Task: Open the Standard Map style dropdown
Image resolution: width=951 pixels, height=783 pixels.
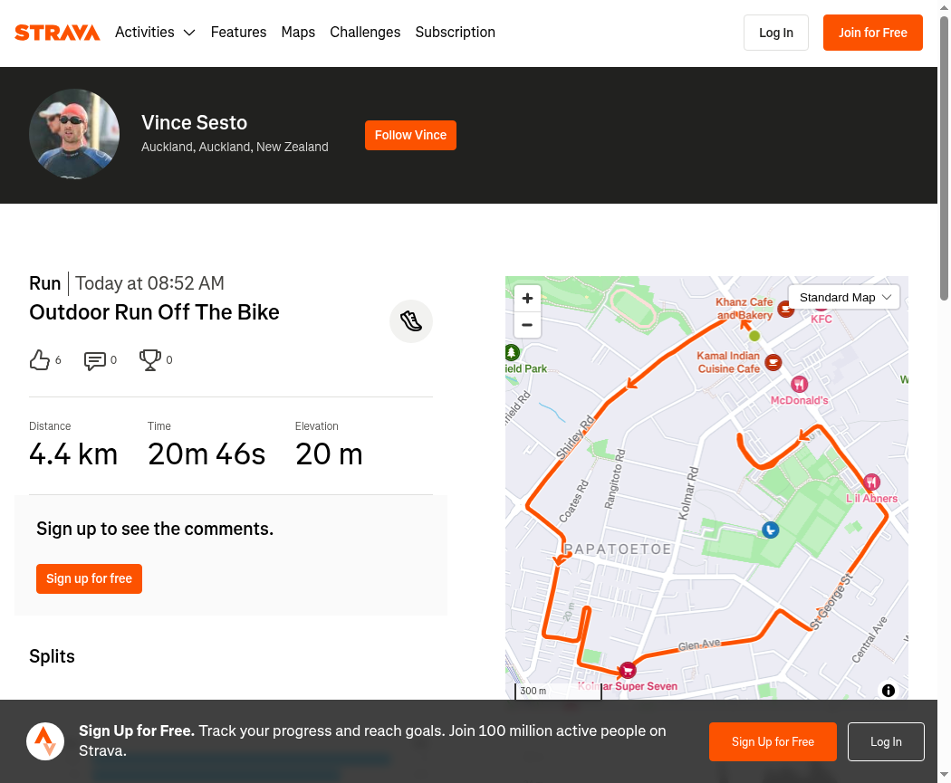Action: [843, 297]
